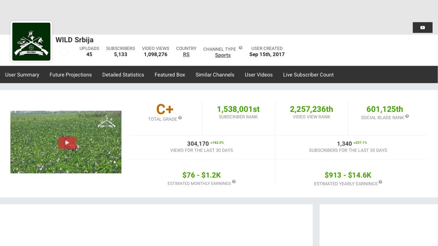This screenshot has height=246, width=438.
Task: Go to the Detailed Statistics tab
Action: 123,75
